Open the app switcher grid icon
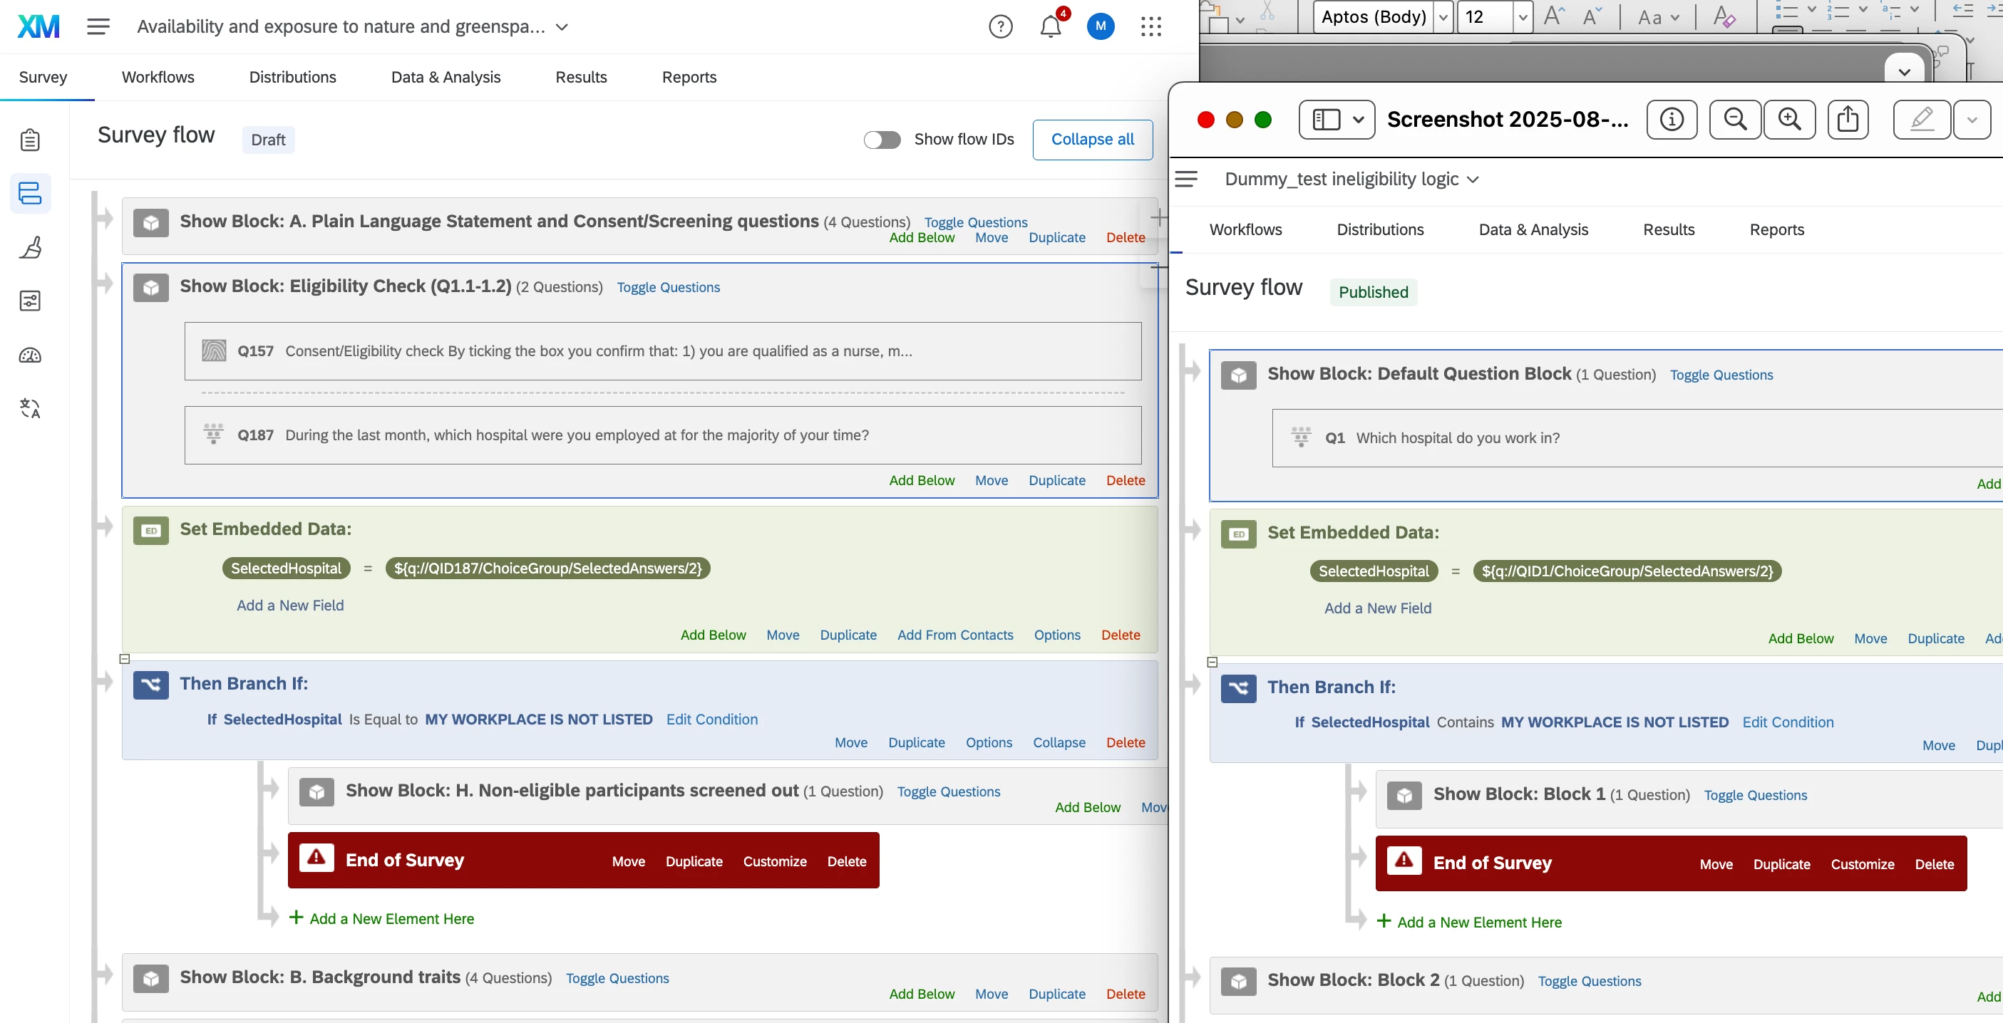2003x1023 pixels. [1150, 27]
